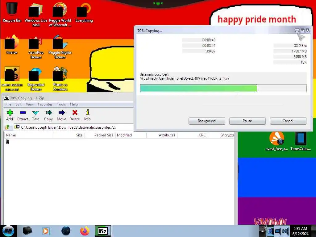316x237 pixels.
Task: Open the Windows Start orb
Action: (8, 231)
